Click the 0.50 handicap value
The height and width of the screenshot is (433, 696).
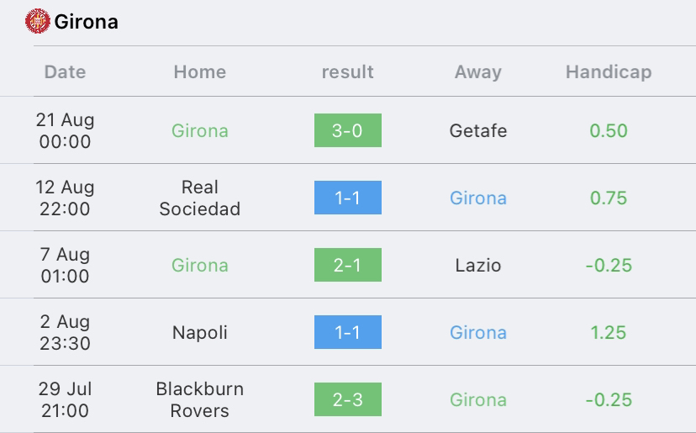[x=609, y=130]
